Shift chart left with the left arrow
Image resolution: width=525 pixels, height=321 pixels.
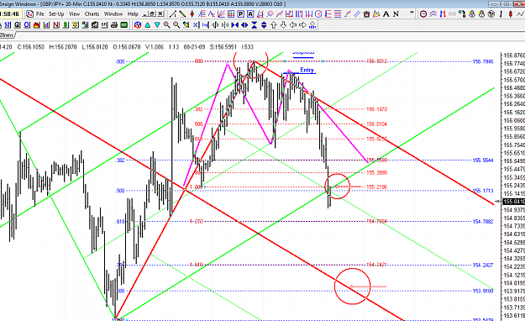pyautogui.click(x=293, y=25)
